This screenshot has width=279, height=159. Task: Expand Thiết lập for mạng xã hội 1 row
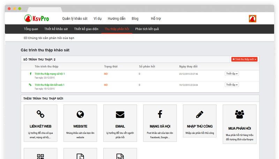click(x=232, y=74)
